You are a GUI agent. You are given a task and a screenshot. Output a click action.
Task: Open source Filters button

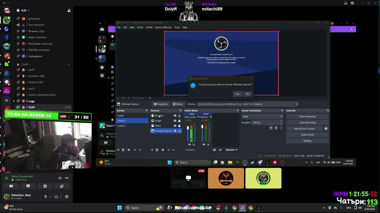tap(178, 104)
